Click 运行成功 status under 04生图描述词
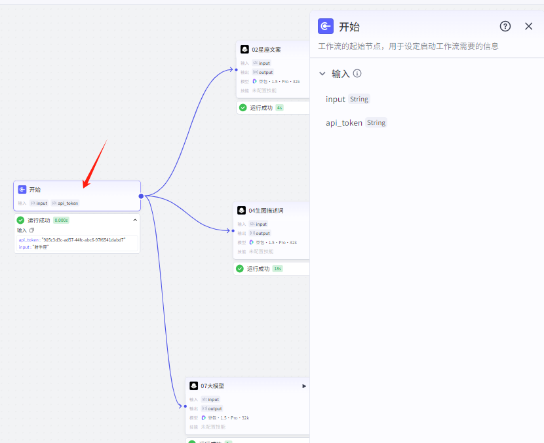The height and width of the screenshot is (443, 544). point(258,268)
